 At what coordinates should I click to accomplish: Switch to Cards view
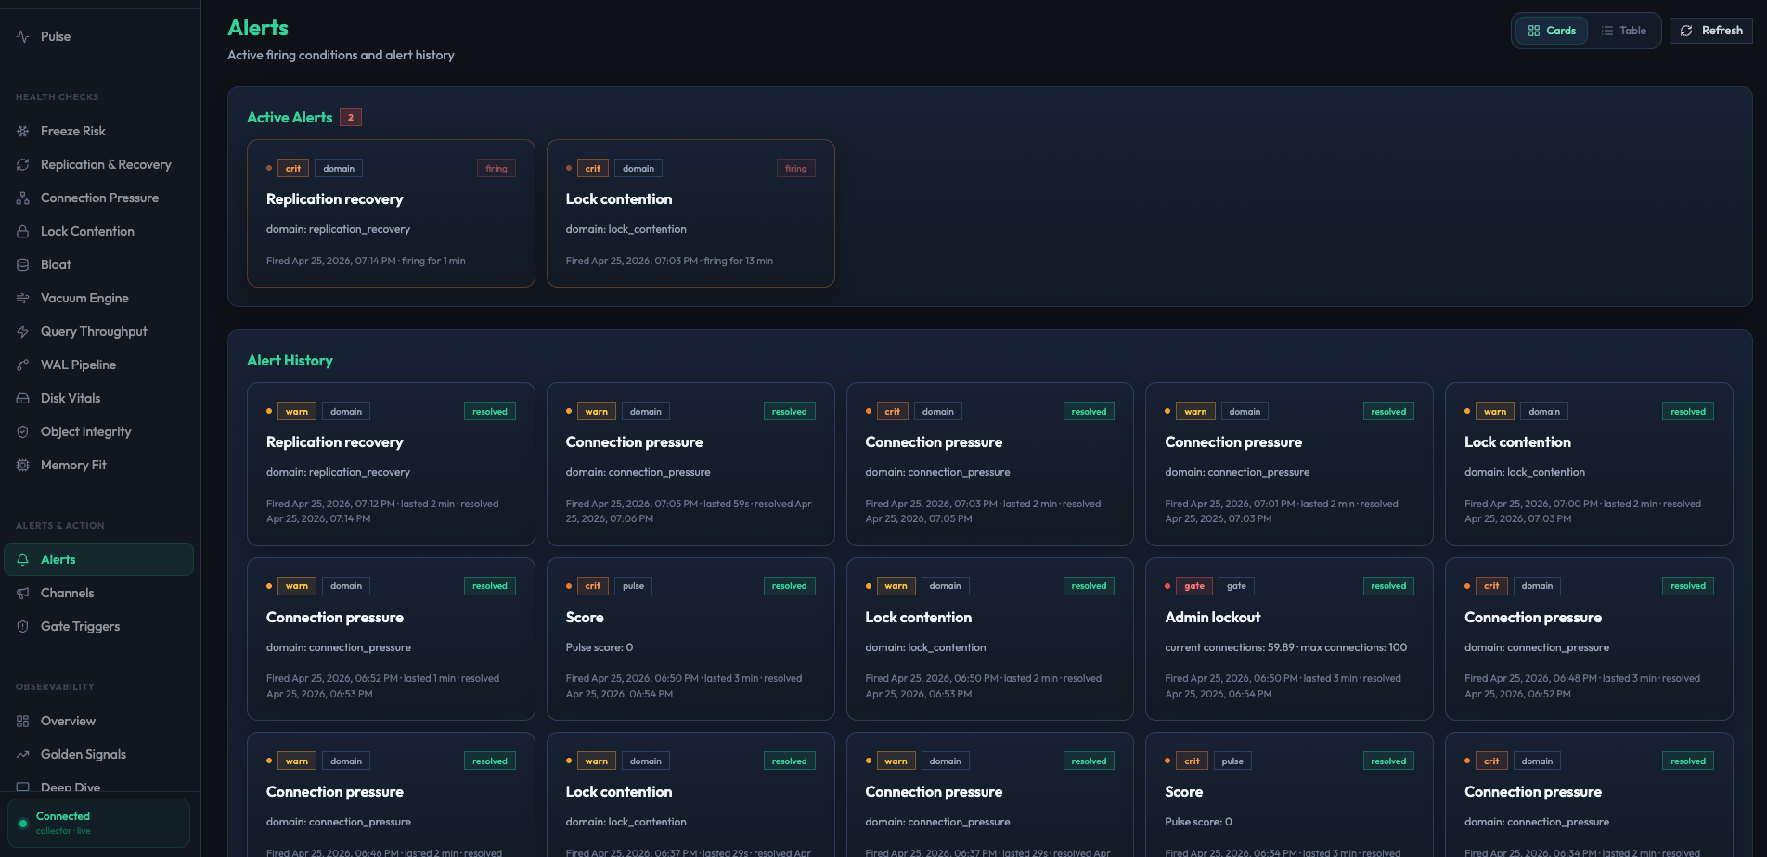[1552, 31]
